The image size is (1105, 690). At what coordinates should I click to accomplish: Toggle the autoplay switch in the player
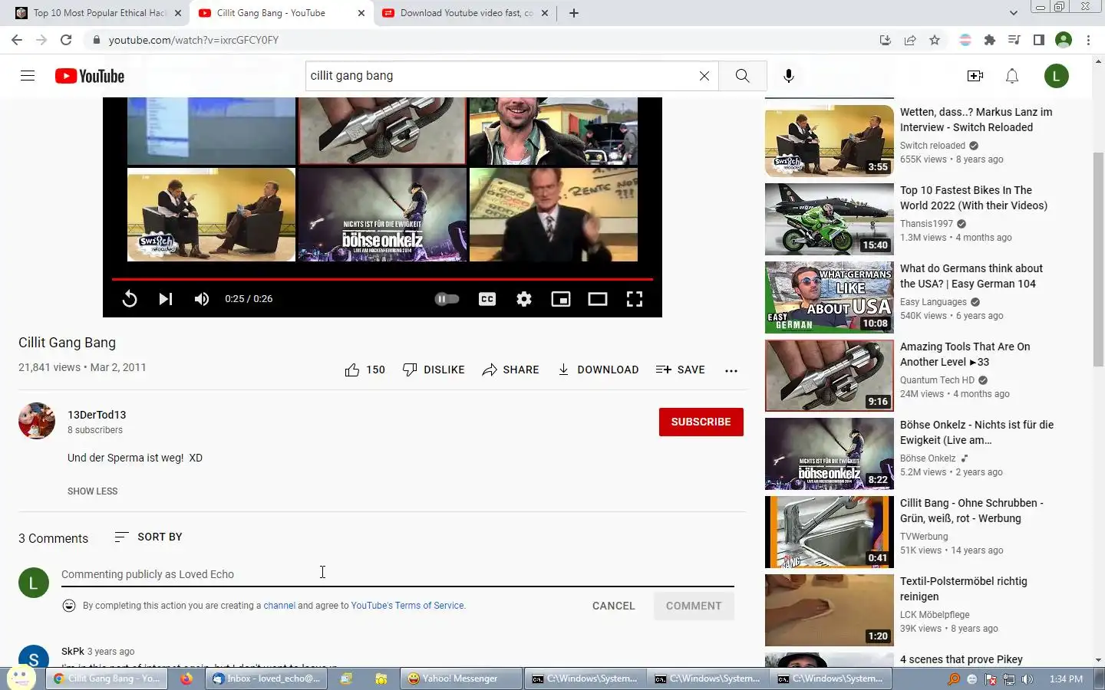(x=447, y=299)
